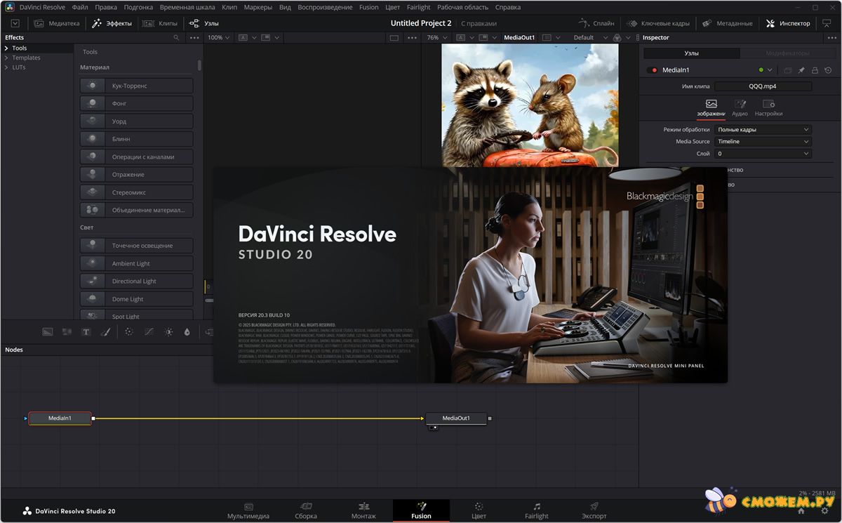Switch to the Цвет page tab
The height and width of the screenshot is (523, 842).
coord(479,510)
